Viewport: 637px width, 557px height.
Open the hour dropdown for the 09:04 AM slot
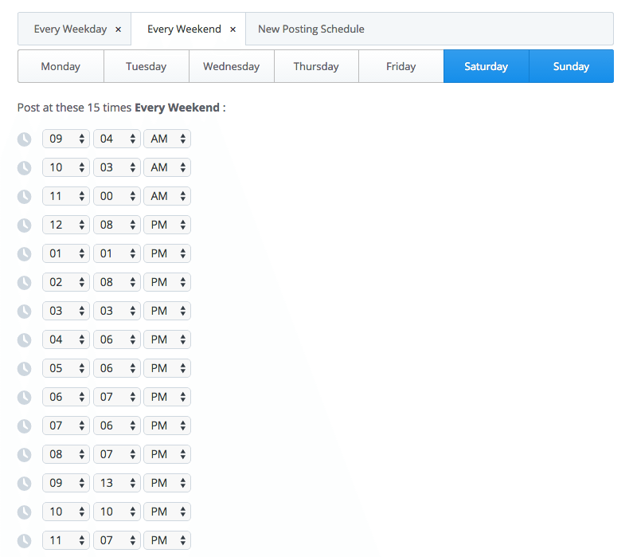(x=66, y=139)
